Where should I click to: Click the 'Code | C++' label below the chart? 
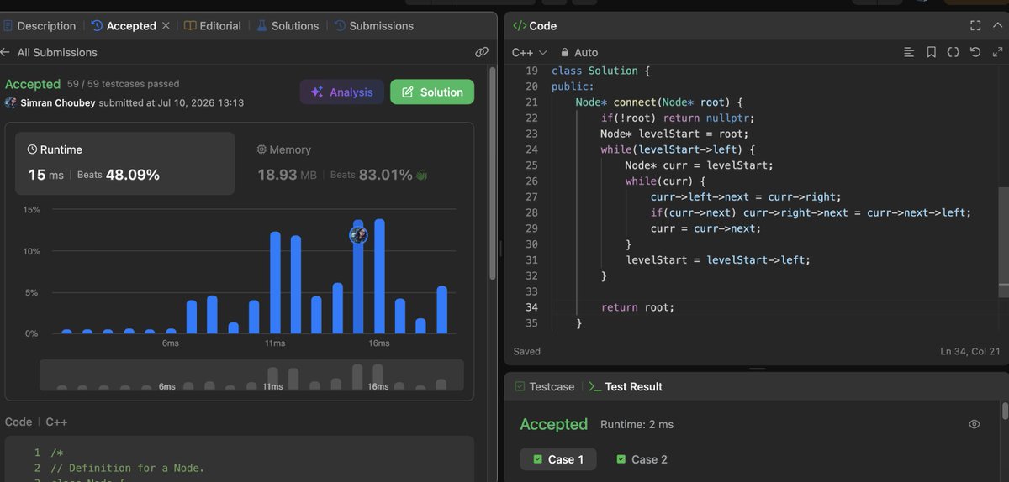pos(38,422)
